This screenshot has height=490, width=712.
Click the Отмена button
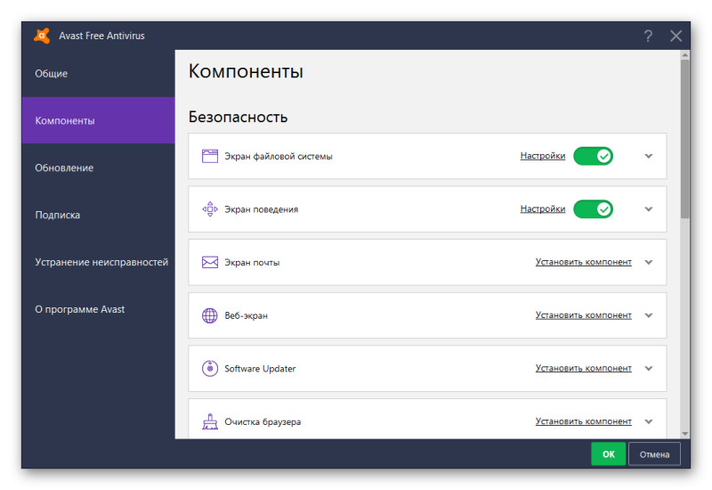click(654, 453)
